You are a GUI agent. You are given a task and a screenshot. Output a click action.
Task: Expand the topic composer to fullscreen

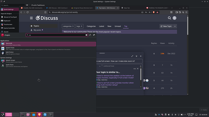coord(132,56)
